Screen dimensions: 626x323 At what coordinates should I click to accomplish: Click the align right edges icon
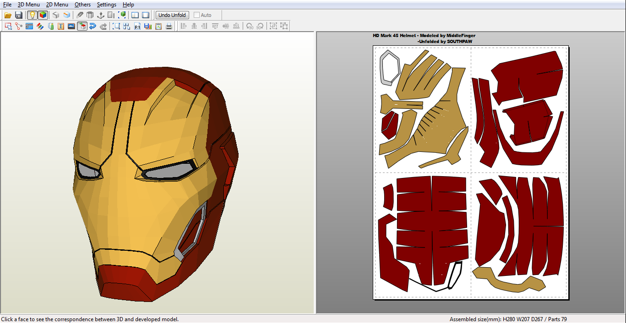tap(205, 26)
